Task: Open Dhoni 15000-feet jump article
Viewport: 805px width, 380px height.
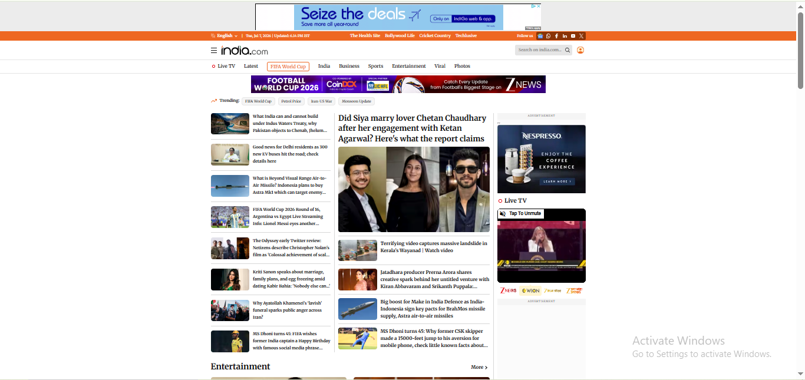Action: (434, 338)
